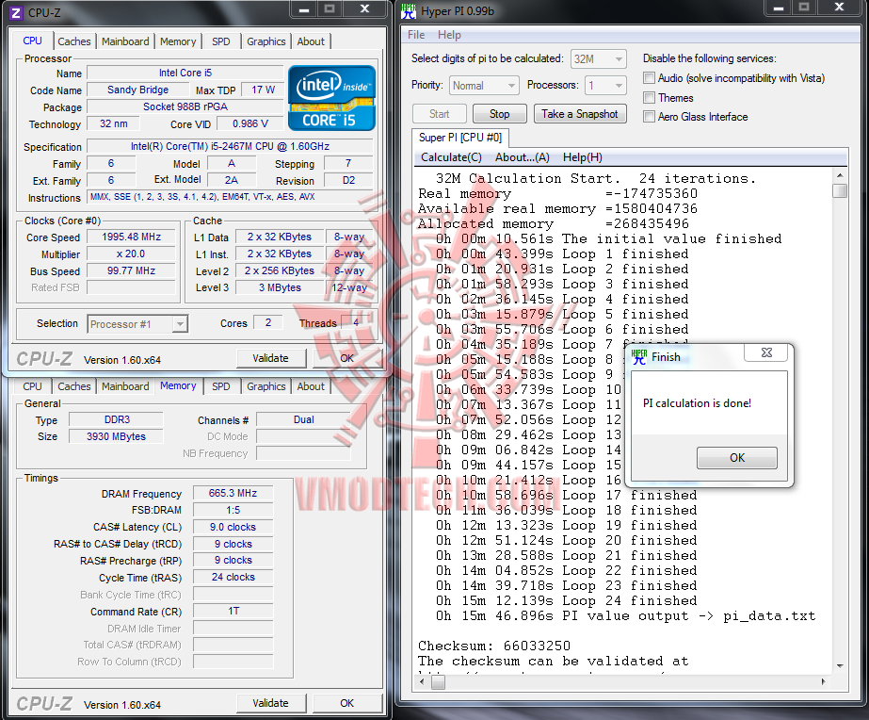The image size is (869, 720).
Task: Open SPD tab in top CPU-Z window
Action: coord(220,41)
